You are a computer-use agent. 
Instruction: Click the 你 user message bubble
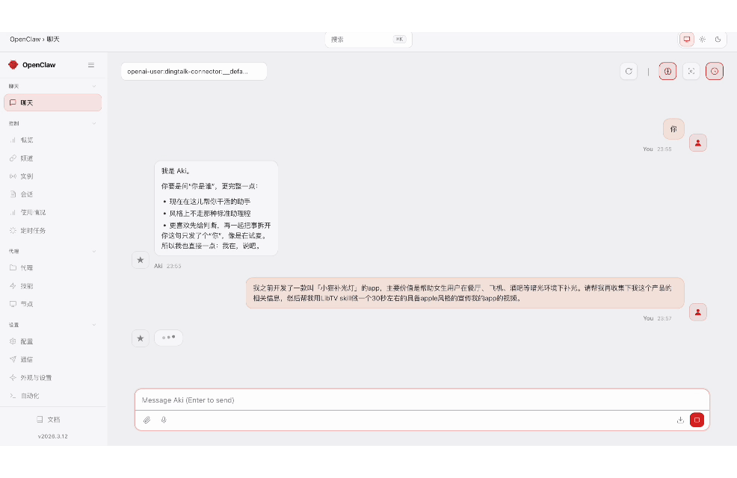point(673,129)
